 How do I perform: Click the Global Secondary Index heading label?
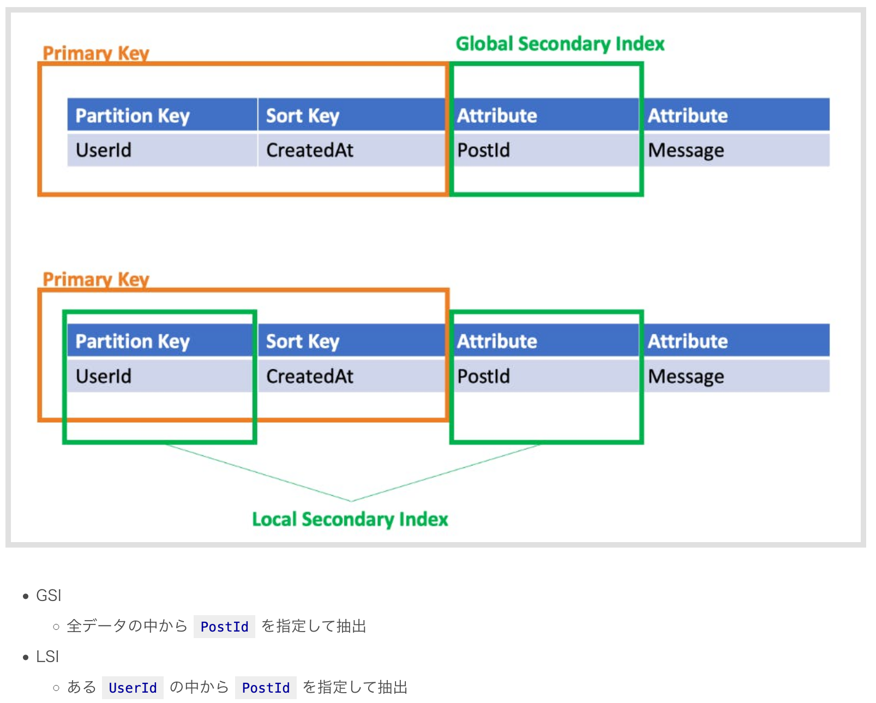tap(560, 44)
